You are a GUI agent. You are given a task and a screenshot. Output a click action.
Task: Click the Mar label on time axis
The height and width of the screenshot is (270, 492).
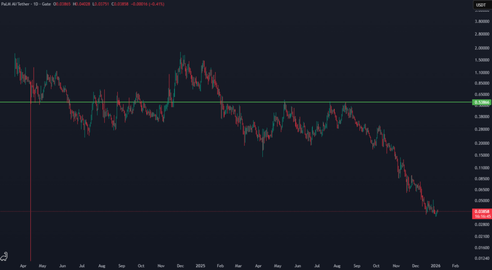(239, 265)
